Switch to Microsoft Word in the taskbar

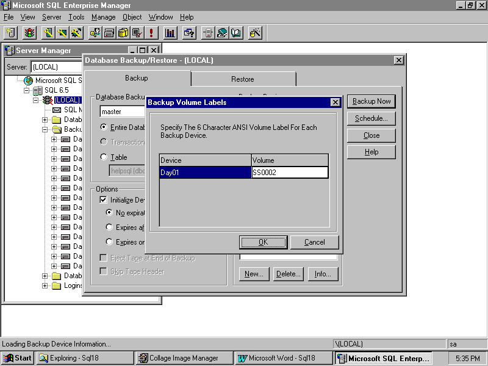tap(283, 358)
